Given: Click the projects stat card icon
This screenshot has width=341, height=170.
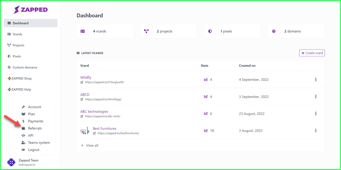Looking at the screenshot, I should (146, 31).
